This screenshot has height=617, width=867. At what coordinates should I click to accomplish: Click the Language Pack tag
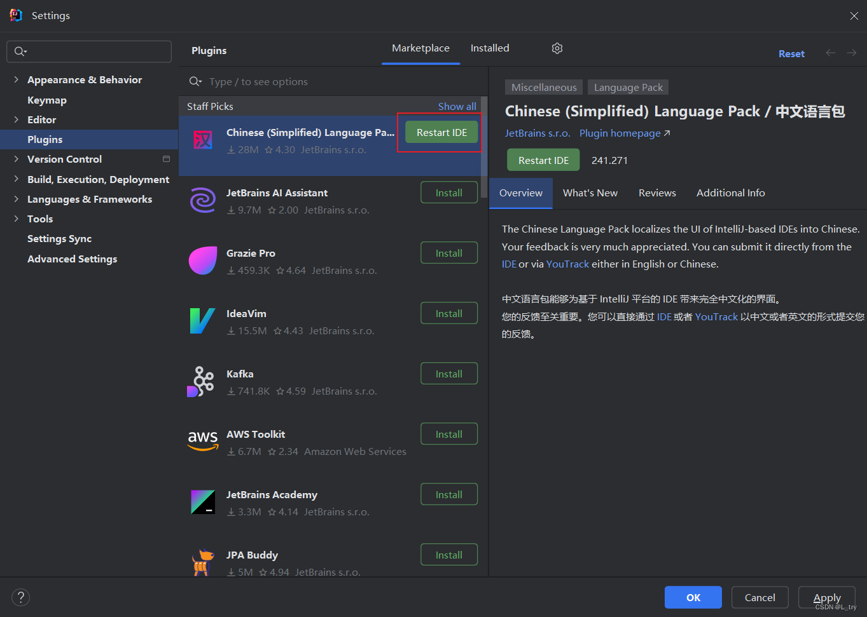click(628, 87)
